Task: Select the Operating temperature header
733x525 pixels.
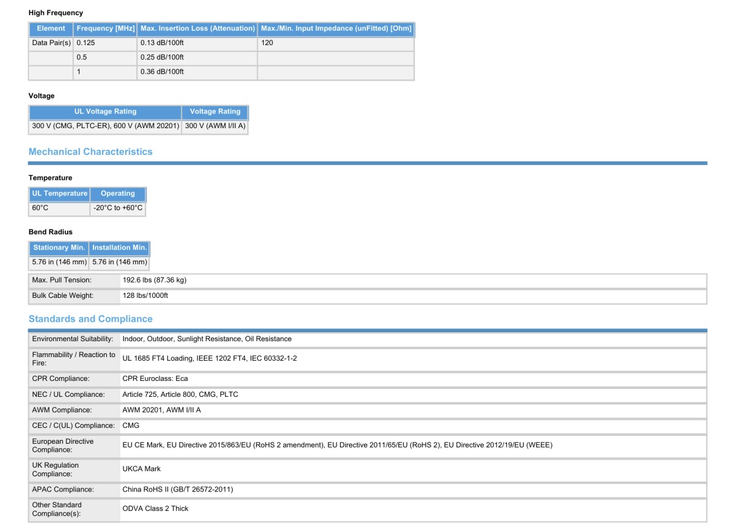Action: (x=118, y=194)
